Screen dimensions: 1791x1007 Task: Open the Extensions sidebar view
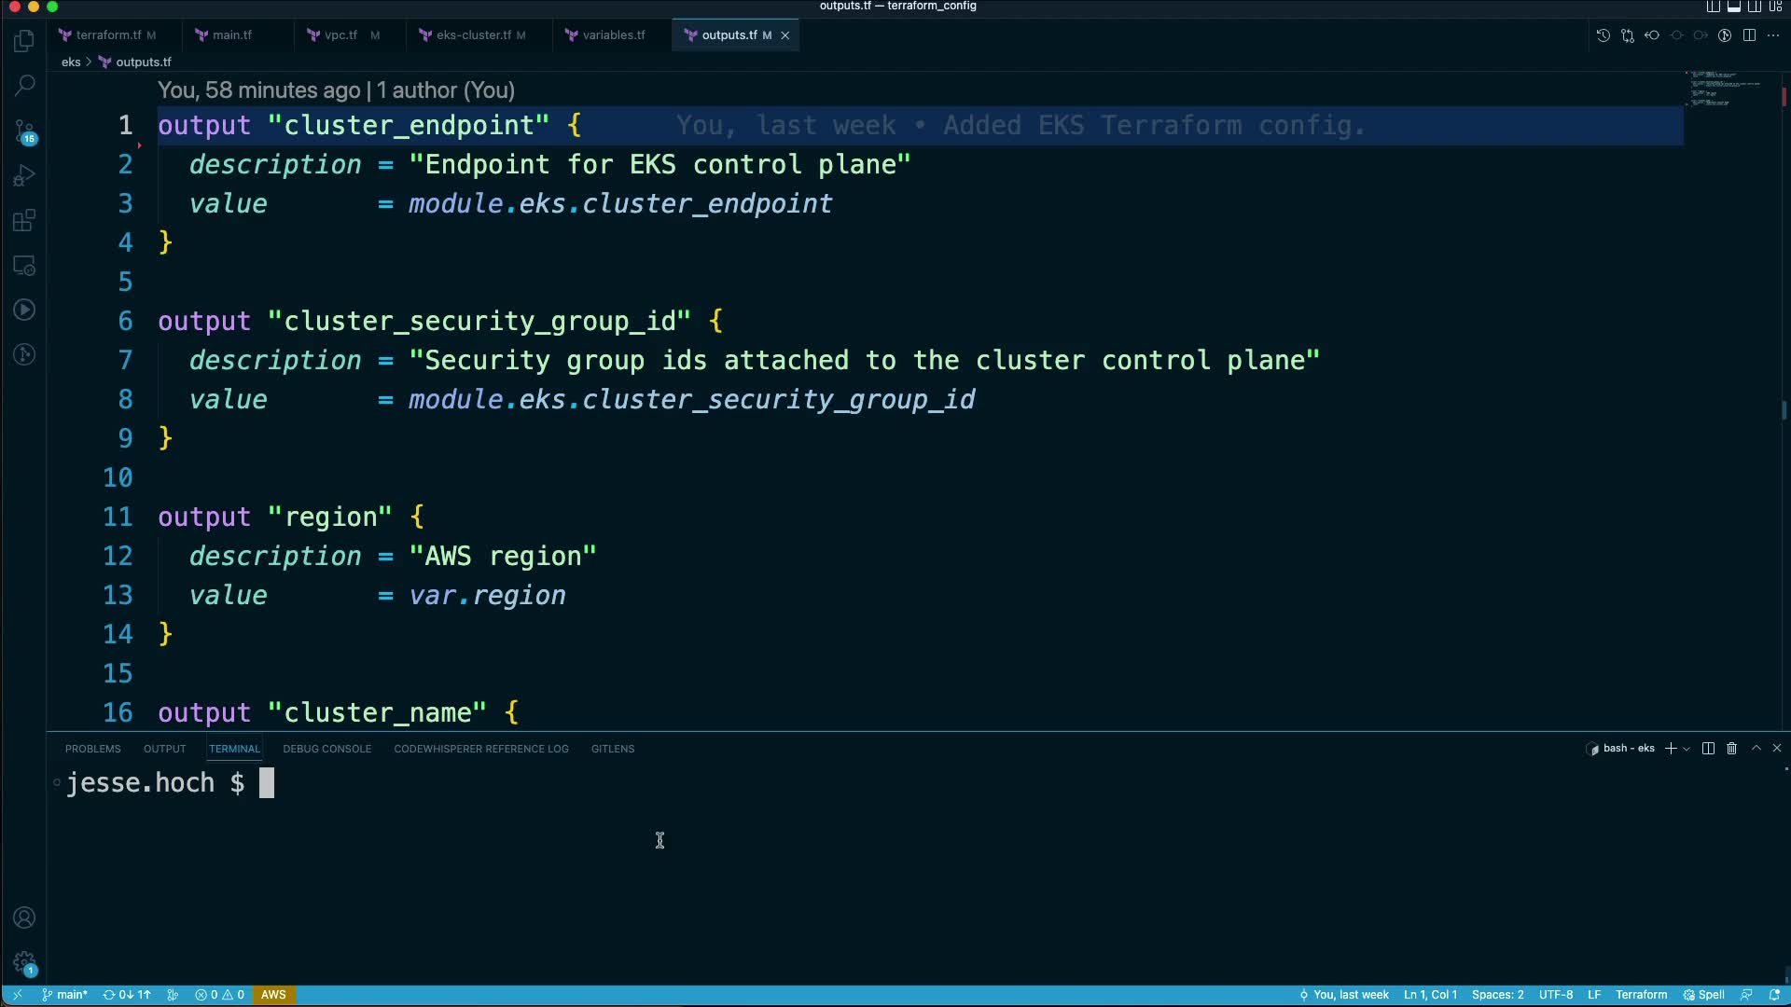coord(24,221)
